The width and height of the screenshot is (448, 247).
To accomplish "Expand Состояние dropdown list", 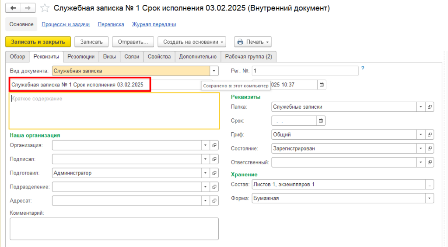I will (x=420, y=148).
